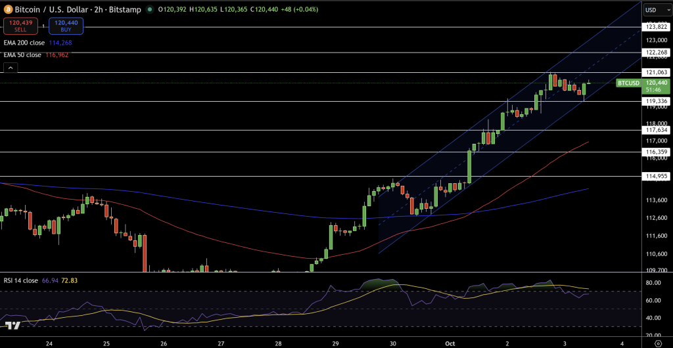Click the BTCUSD price label tag
The height and width of the screenshot is (348, 673).
(x=628, y=83)
